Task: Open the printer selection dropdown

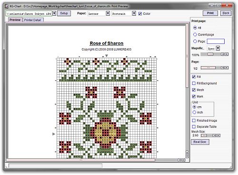Action: [x=54, y=13]
